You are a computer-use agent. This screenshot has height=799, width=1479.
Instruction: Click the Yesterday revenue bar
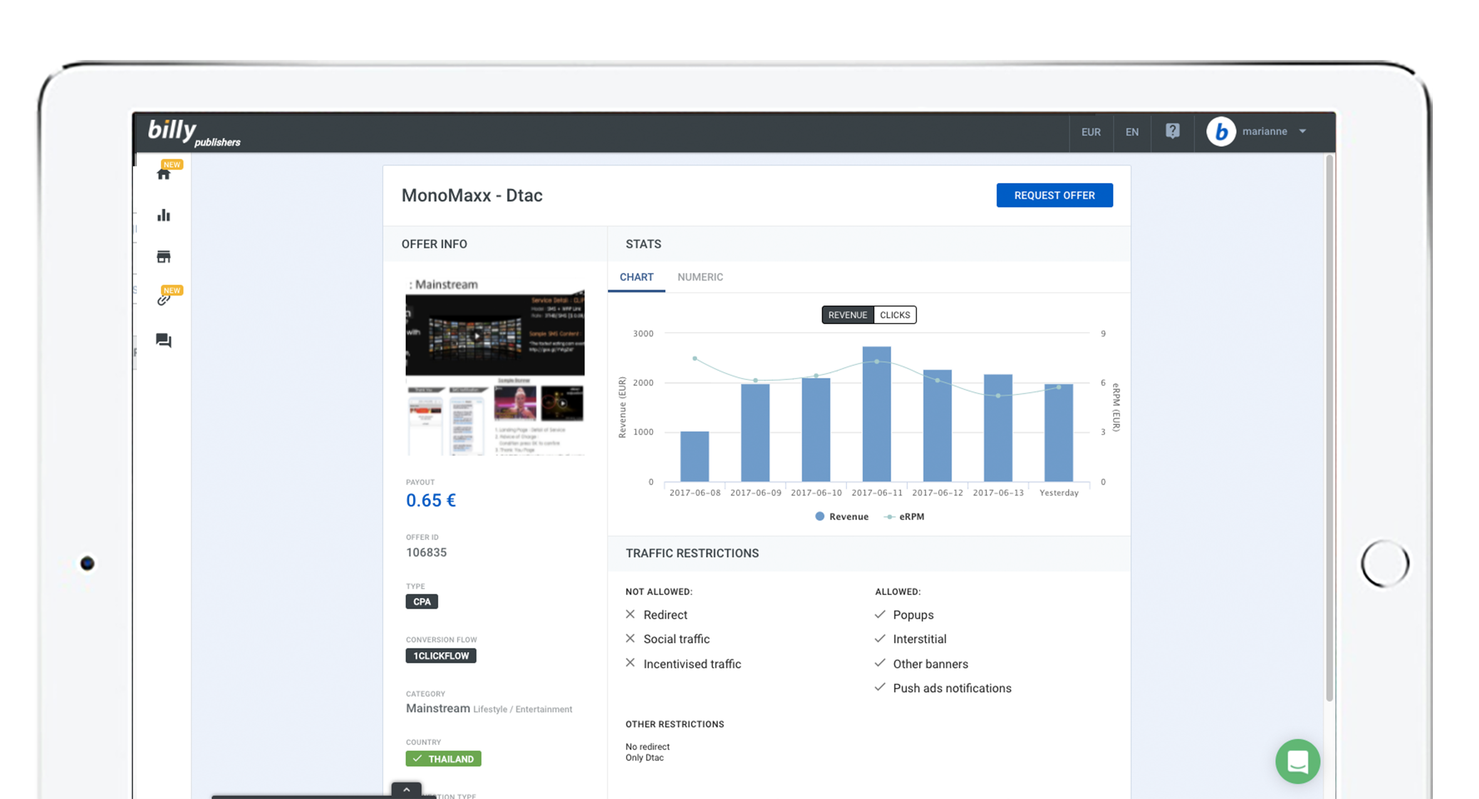[x=1058, y=433]
